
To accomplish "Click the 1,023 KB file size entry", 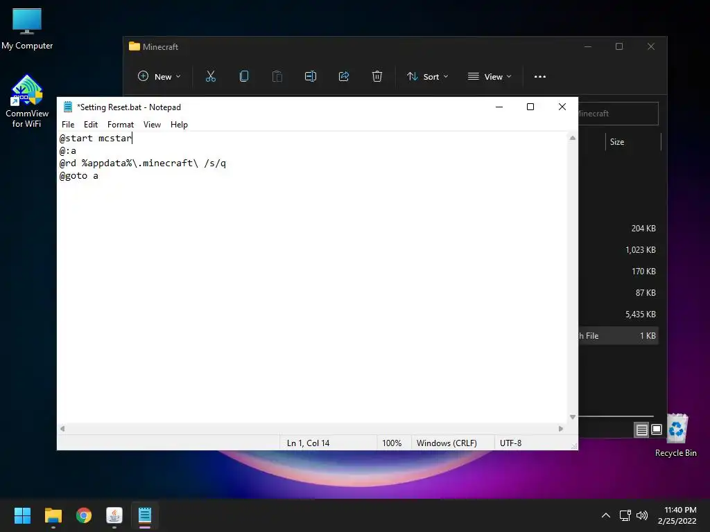I will click(640, 249).
